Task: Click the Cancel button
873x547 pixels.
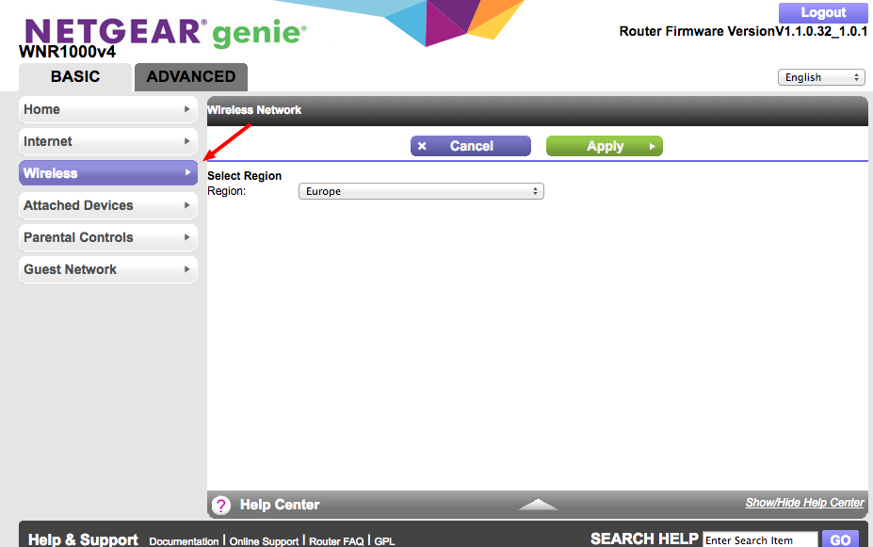Action: click(471, 146)
